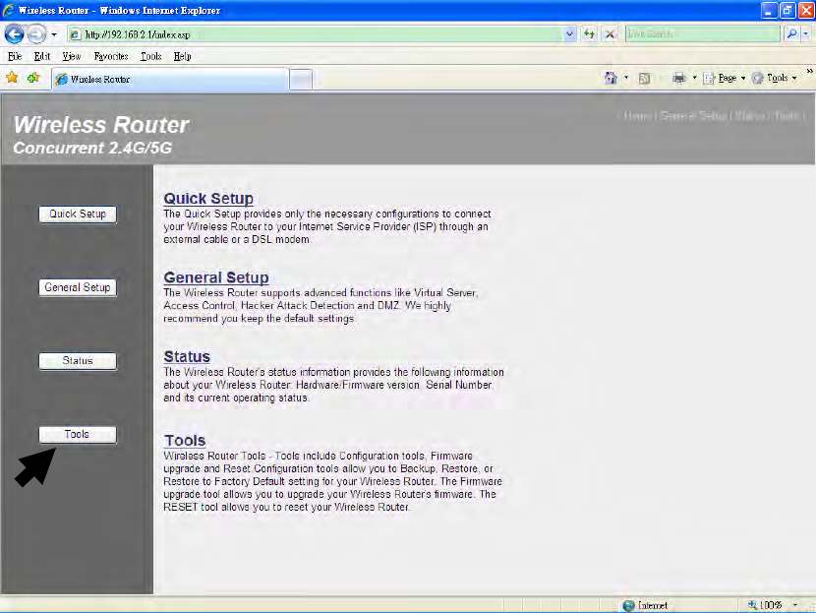Click the Add to Favorites icon
816x613 pixels.
click(33, 78)
